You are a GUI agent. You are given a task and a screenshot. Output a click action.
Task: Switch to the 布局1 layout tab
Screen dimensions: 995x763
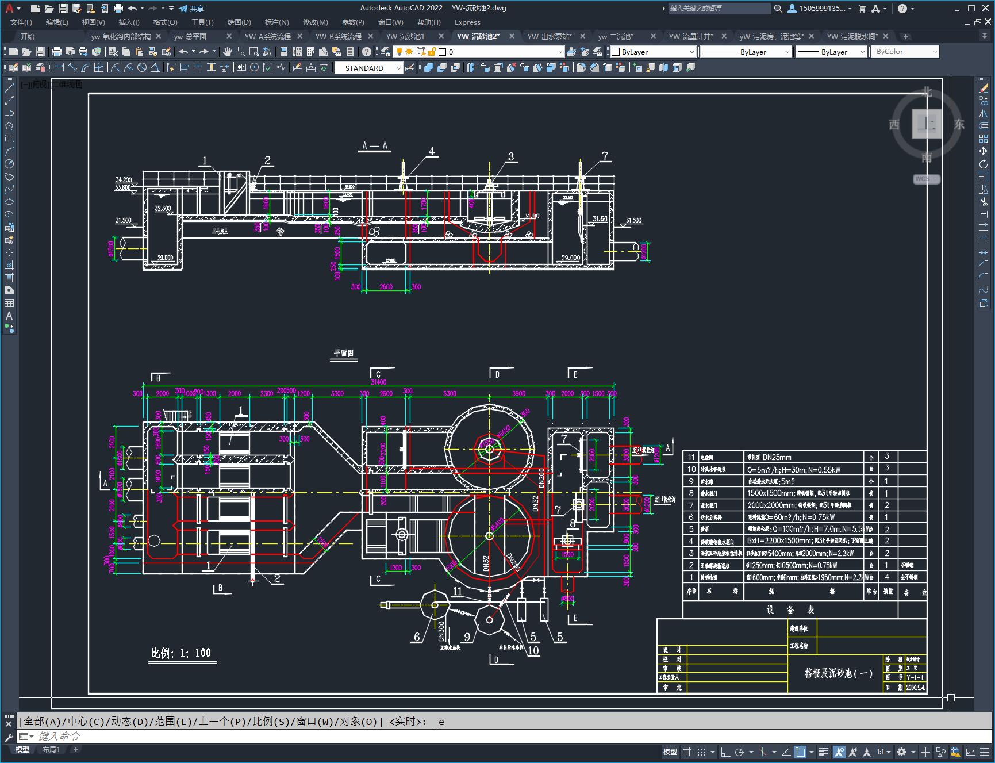[51, 749]
